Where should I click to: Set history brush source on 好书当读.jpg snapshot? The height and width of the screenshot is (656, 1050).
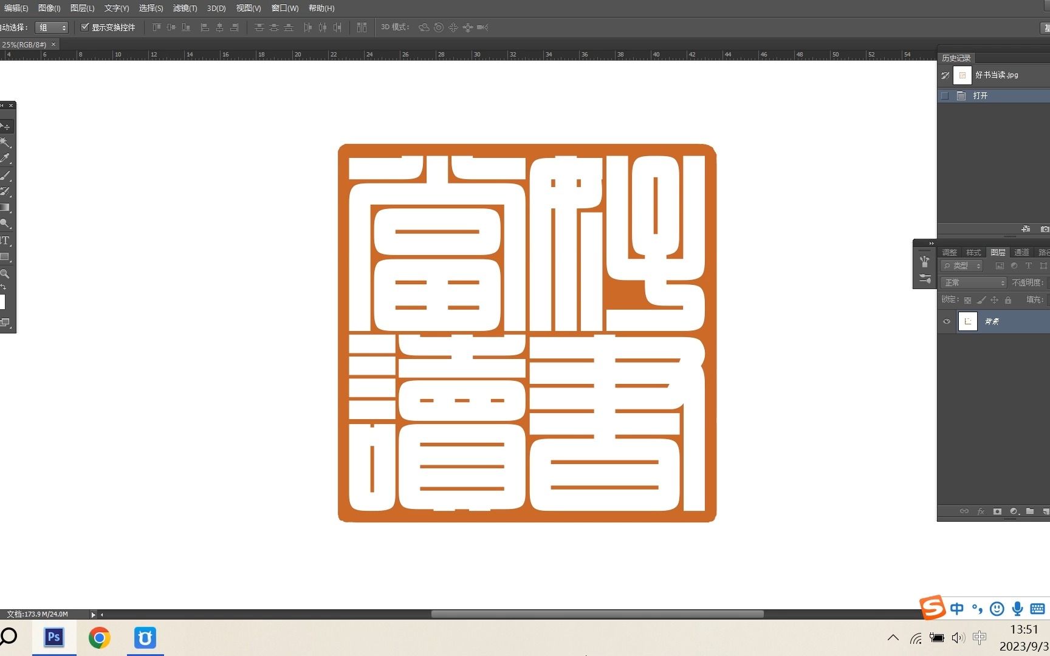pyautogui.click(x=945, y=75)
